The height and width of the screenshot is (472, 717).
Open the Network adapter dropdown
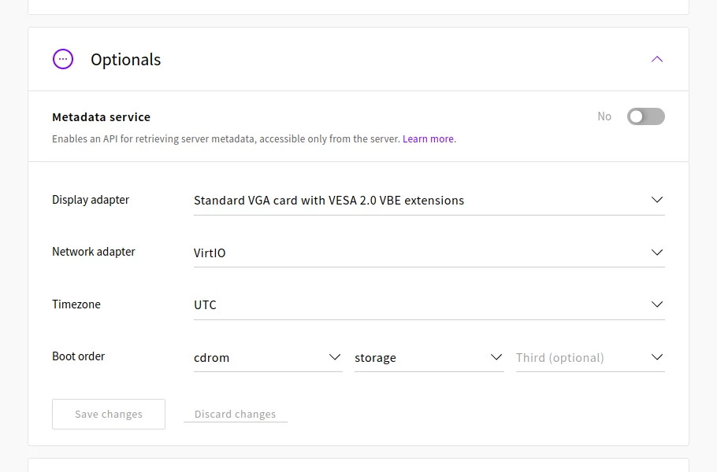pyautogui.click(x=429, y=253)
